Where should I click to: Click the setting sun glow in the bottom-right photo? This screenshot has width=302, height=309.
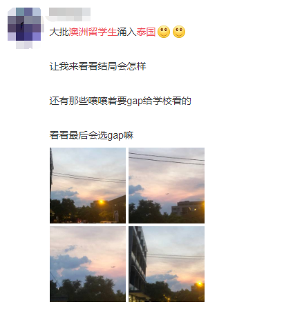click(199, 284)
